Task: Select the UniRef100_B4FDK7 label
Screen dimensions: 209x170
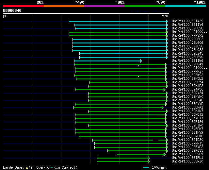Action: [x=187, y=129]
